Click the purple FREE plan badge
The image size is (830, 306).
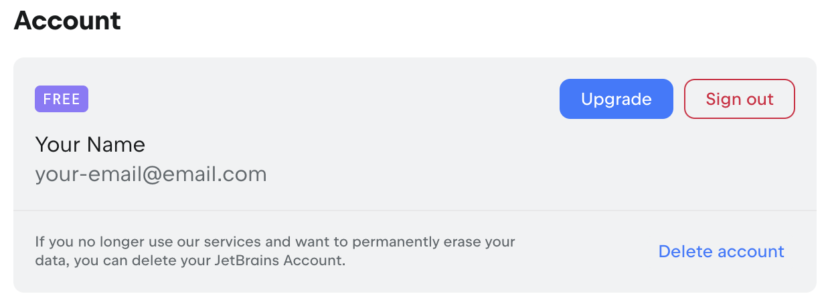tap(62, 100)
